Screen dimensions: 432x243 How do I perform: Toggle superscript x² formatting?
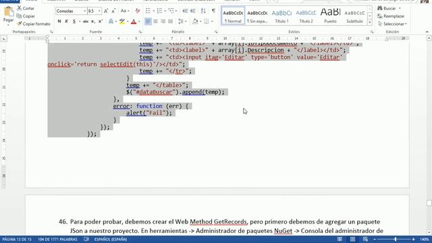(x=101, y=21)
